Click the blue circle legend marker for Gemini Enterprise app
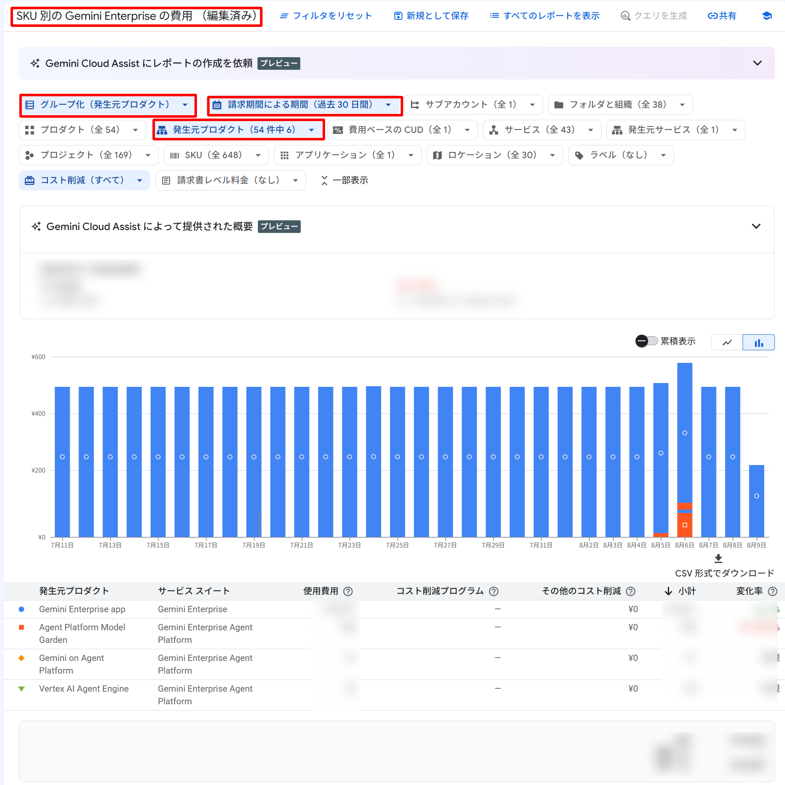The width and height of the screenshot is (785, 785). point(21,609)
